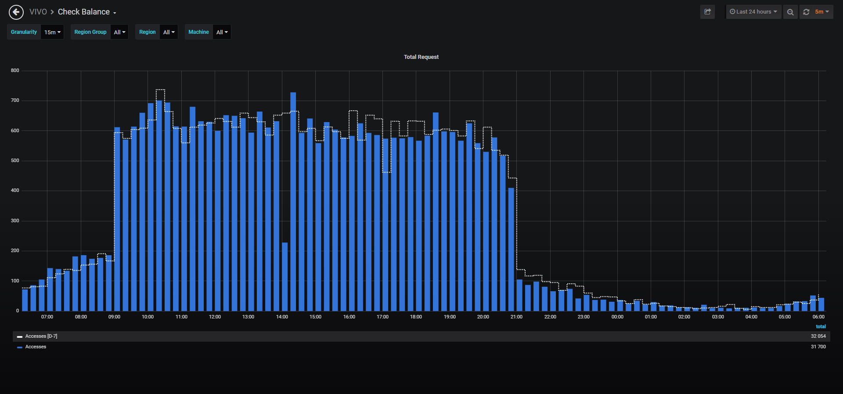843x394 pixels.
Task: Toggle the Accesses [D-7] legend series
Action: (41, 336)
